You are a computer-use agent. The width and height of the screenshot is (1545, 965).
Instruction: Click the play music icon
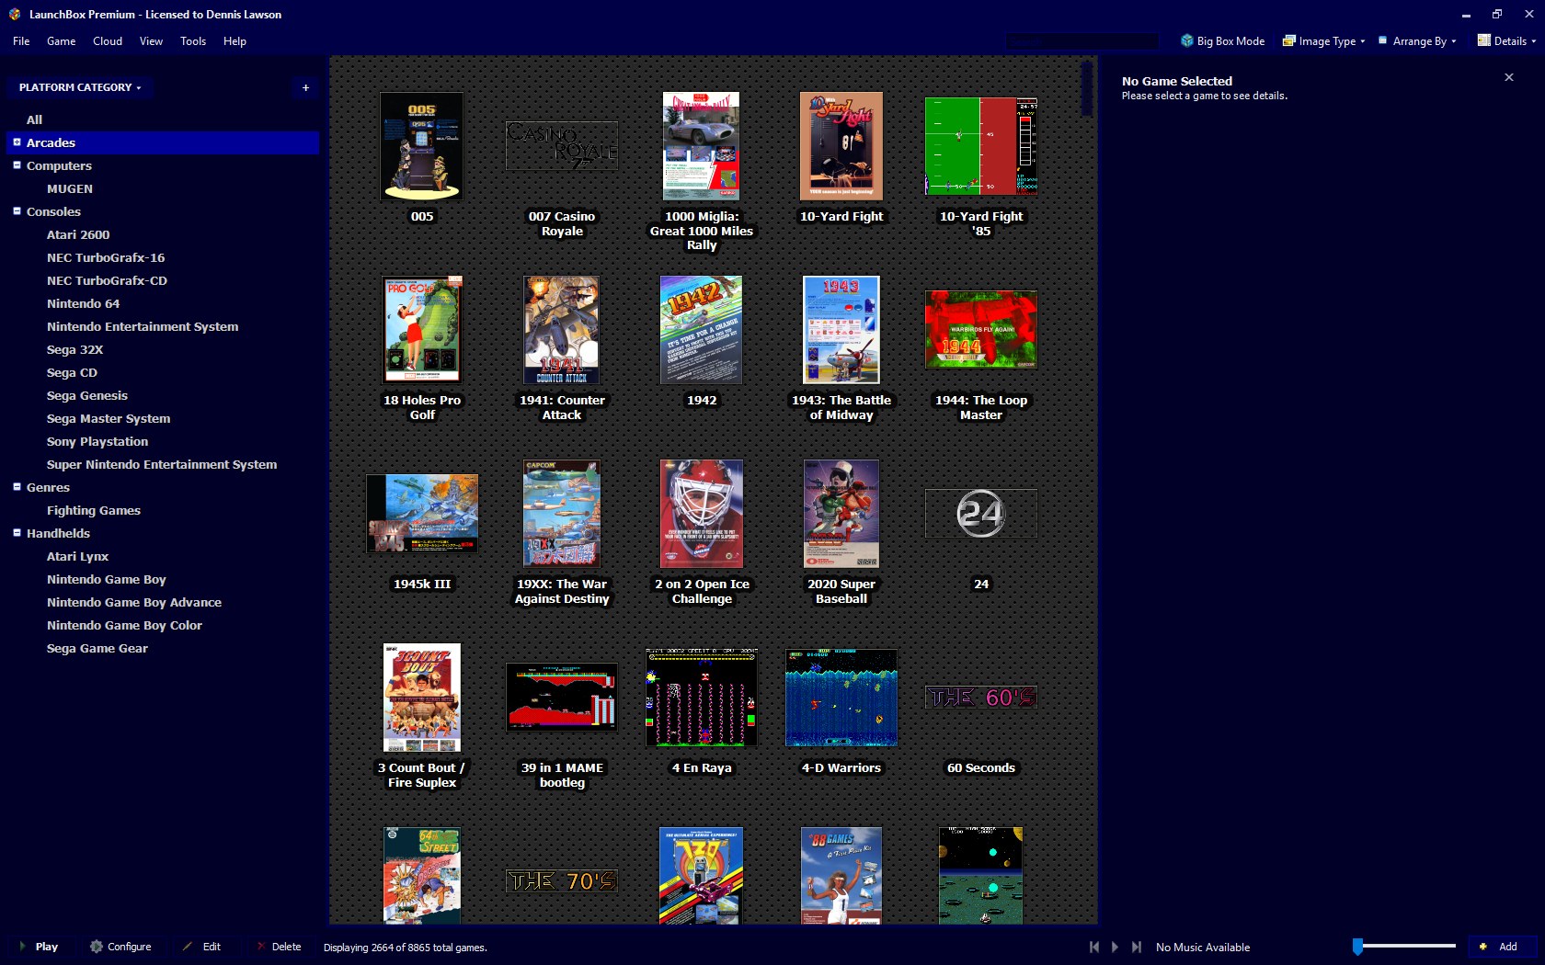tap(1115, 947)
